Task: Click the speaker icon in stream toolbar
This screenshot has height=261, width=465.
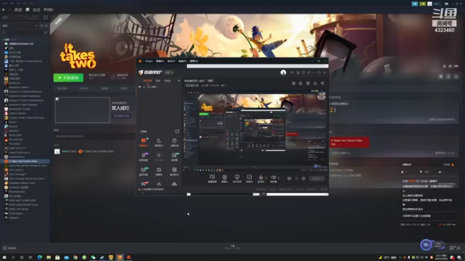Action: tap(273, 178)
